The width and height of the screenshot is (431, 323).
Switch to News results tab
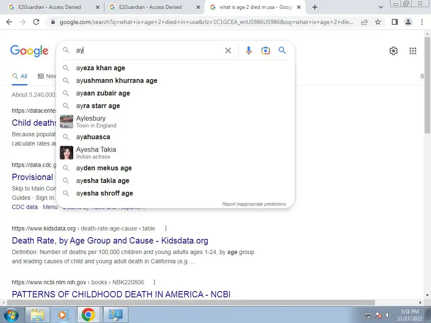click(x=47, y=77)
